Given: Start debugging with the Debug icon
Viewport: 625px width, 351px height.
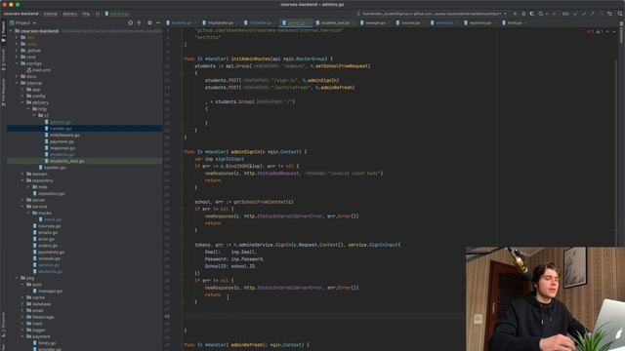Looking at the screenshot, I should click(x=523, y=14).
